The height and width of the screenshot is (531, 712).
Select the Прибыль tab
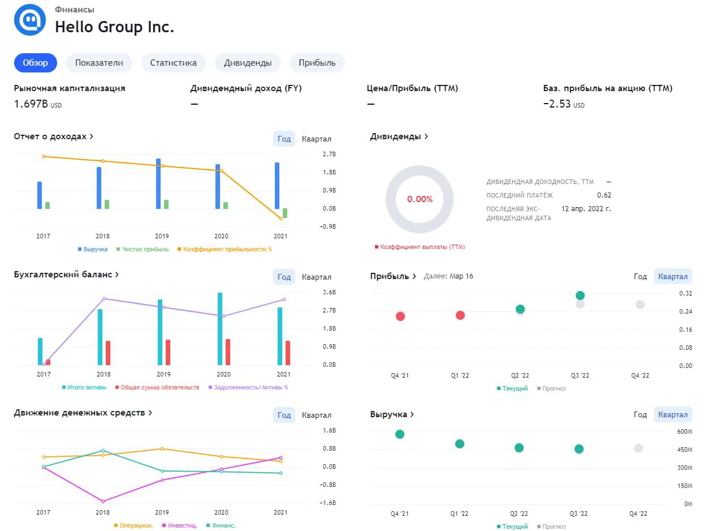tap(317, 63)
